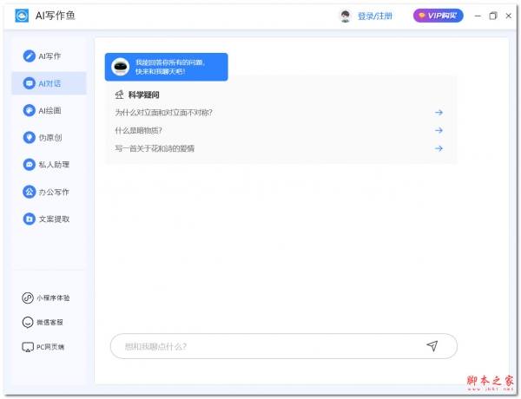The width and height of the screenshot is (521, 399).
Task: Select the AI绘画 palette icon
Action: coord(29,110)
